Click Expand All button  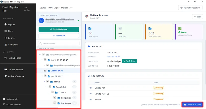(x=59, y=36)
